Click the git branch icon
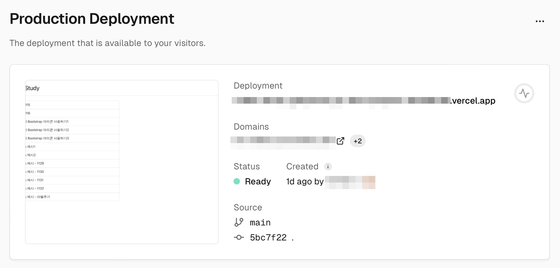560x268 pixels. pyautogui.click(x=239, y=222)
